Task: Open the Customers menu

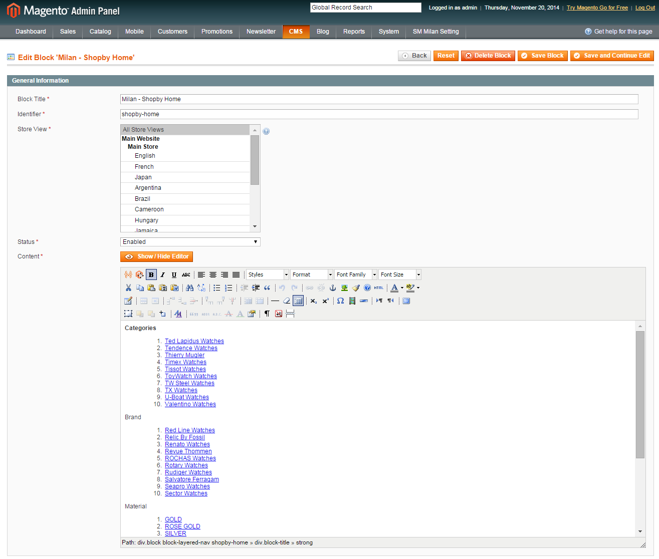Action: coord(172,32)
